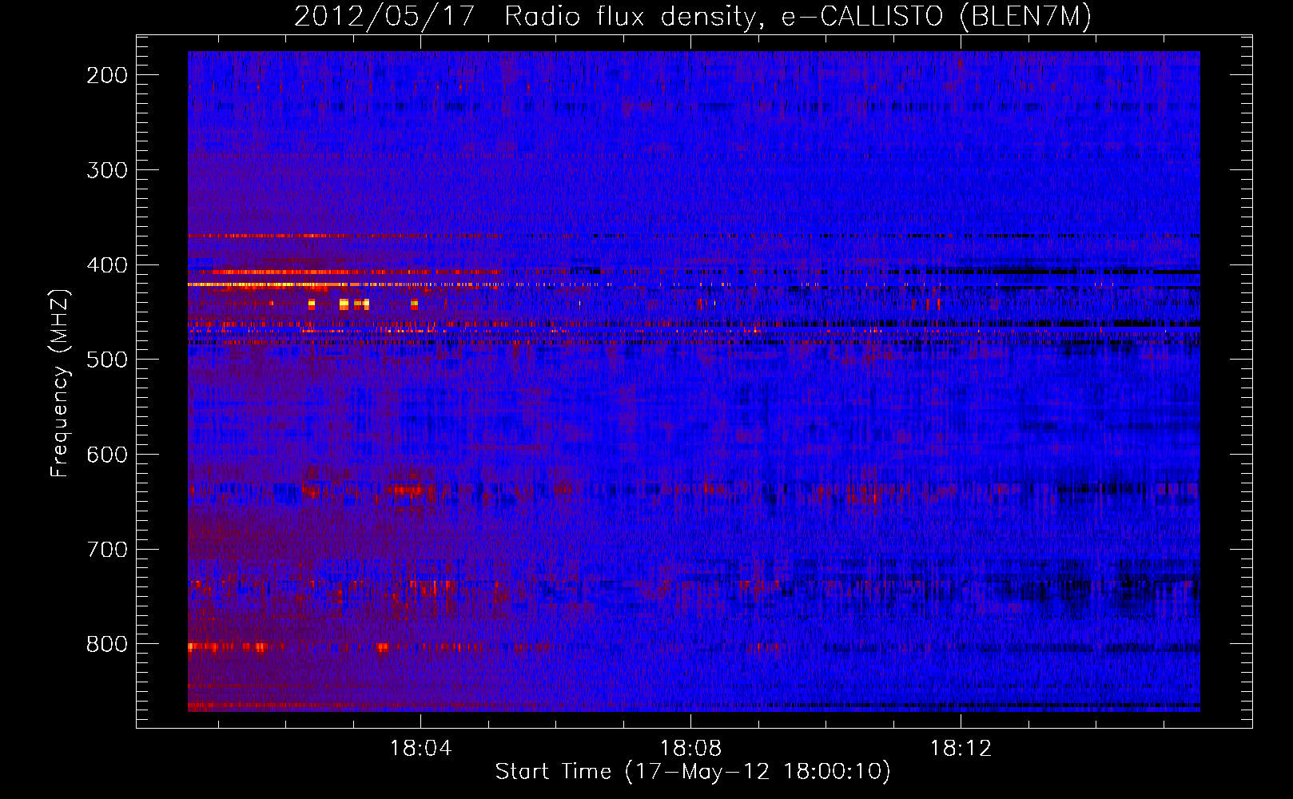Click the 'Frequency (MHZ)' vertical axis label

coord(60,384)
